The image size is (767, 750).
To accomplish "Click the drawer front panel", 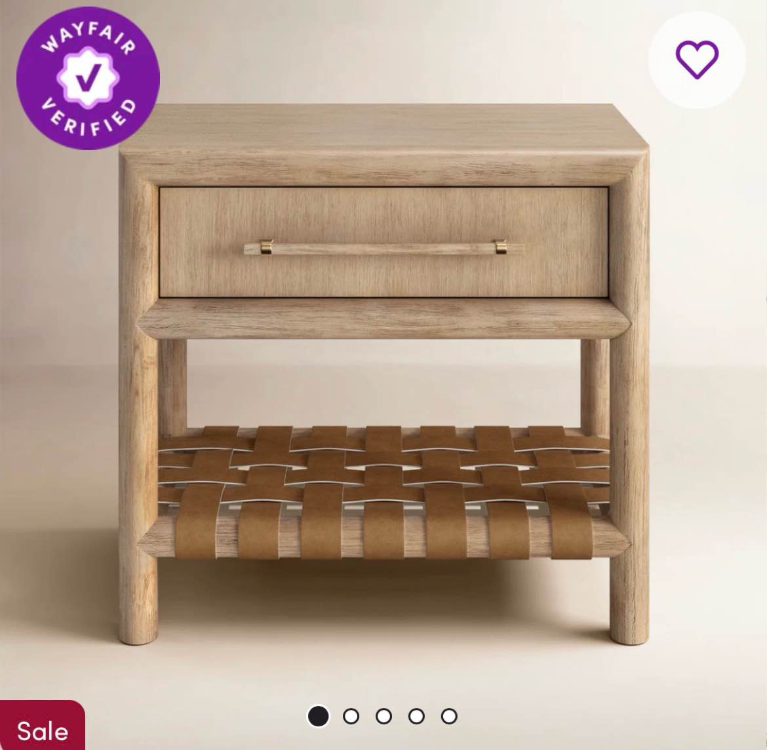I will pos(383,242).
